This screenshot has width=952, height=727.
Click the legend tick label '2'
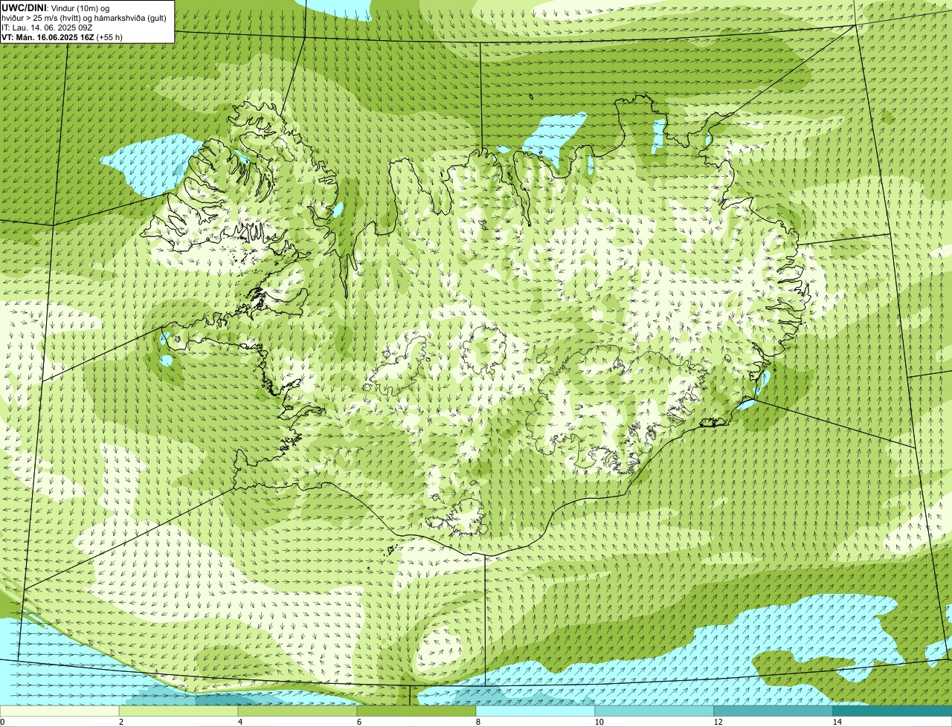(x=120, y=722)
